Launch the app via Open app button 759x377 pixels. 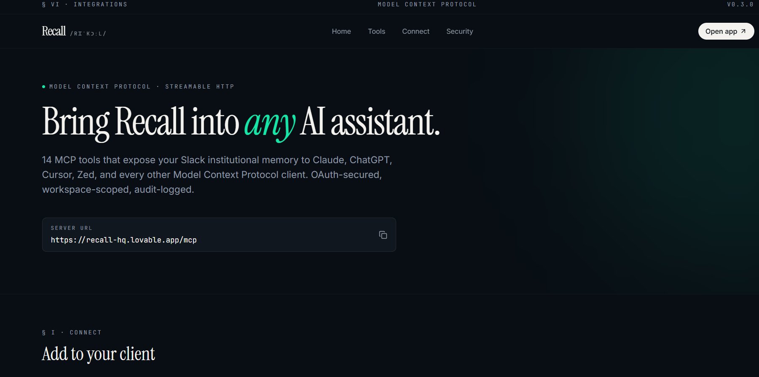[726, 31]
